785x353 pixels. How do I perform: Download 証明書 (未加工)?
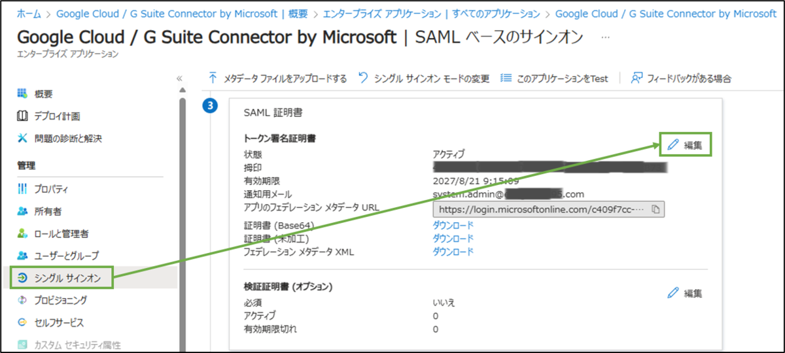pos(453,239)
